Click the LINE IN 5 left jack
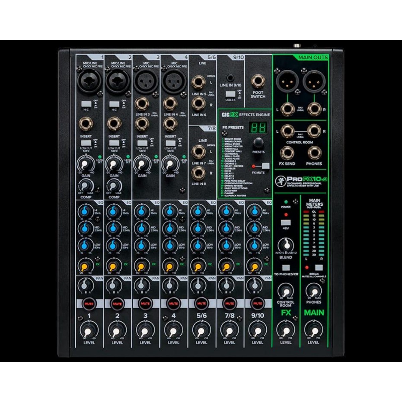This screenshot has width=402, height=402. point(199,82)
